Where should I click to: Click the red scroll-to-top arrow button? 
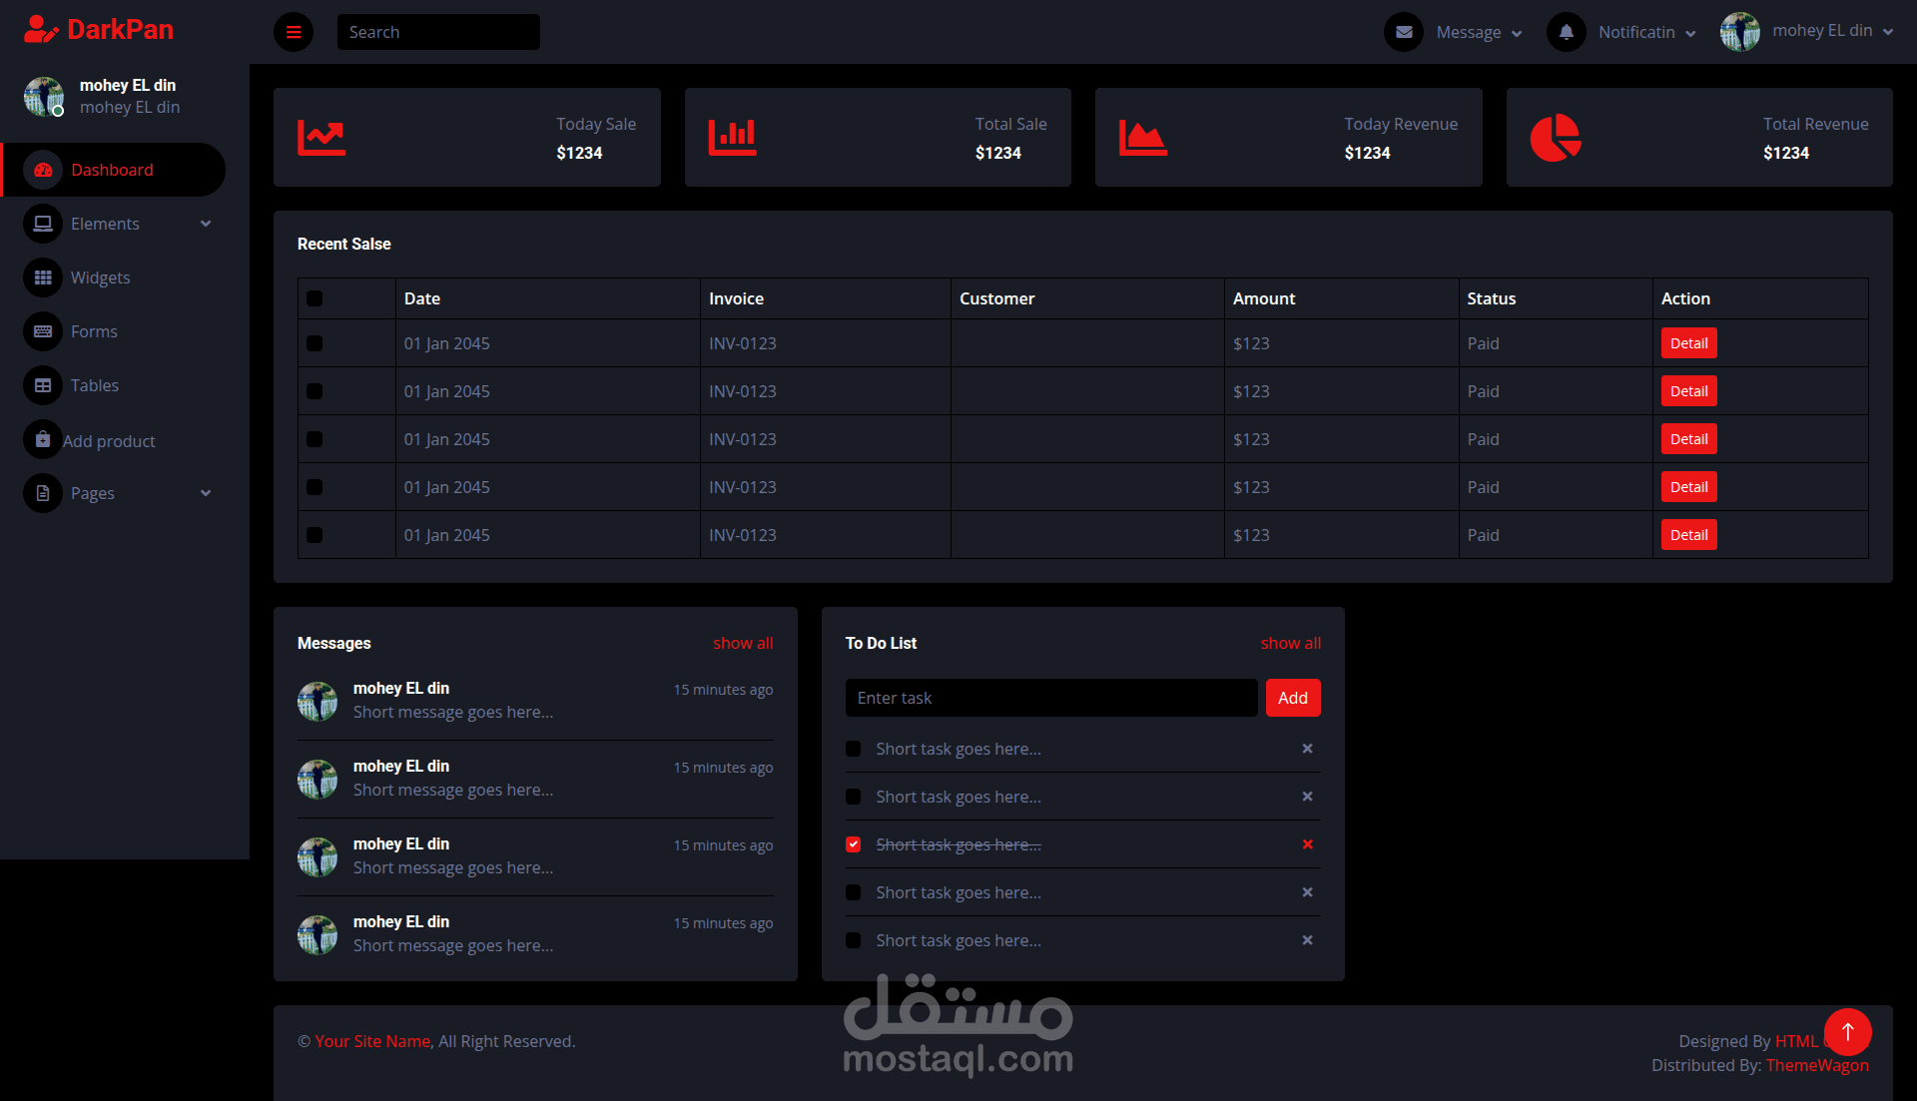[1847, 1032]
